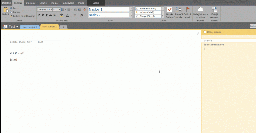Toggle the Oznaka Zadatak checkmark button
This screenshot has width=256, height=133.
coord(170,9)
